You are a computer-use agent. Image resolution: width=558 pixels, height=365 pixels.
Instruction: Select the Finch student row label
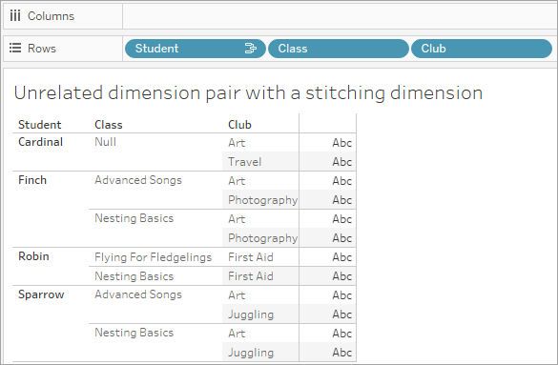(x=32, y=180)
